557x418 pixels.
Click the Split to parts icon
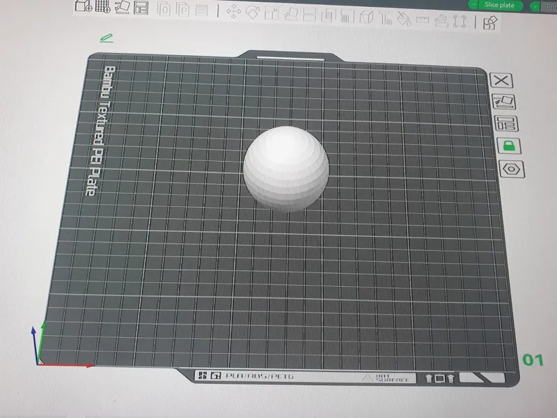point(182,10)
